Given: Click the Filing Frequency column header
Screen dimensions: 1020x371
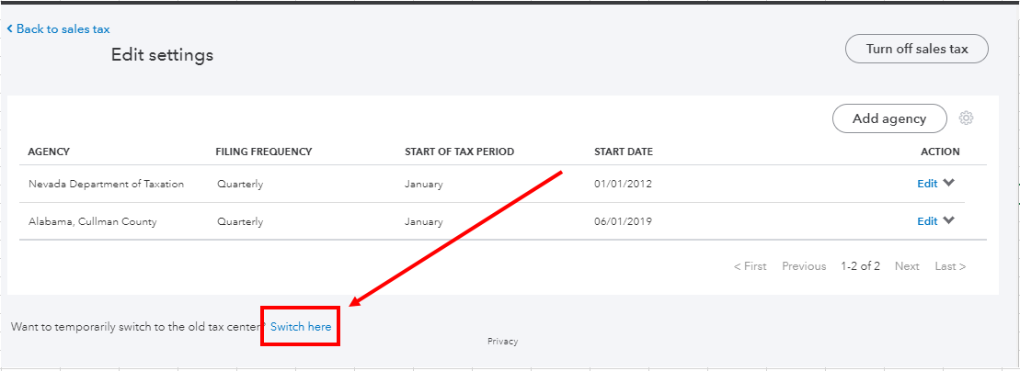Looking at the screenshot, I should tap(264, 152).
